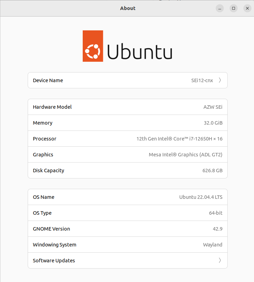Maximize the About window
Viewport: 254px width, 282px height.
[x=234, y=8]
